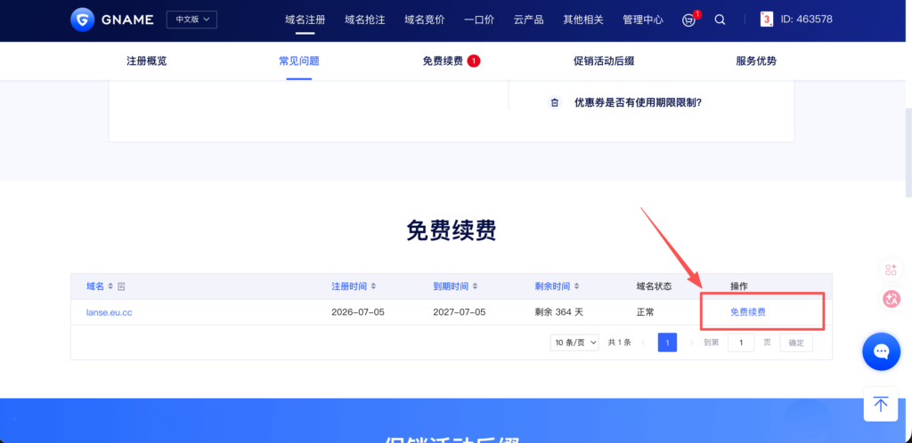Viewport: 912px width, 443px height.
Task: Click ID: 463578 account label
Action: coord(806,20)
